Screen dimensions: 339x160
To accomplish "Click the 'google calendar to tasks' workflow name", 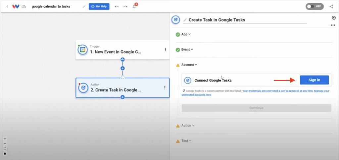I will click(x=51, y=7).
